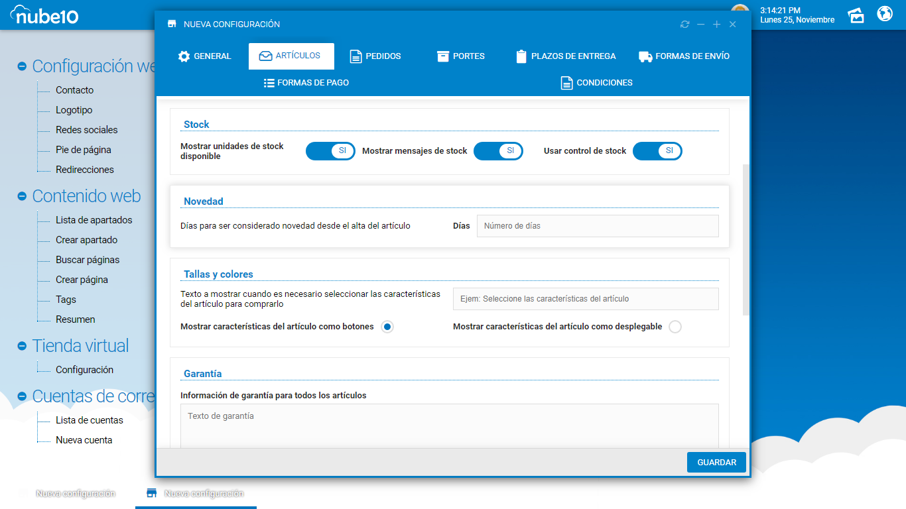
Task: Click the refresh icon in window title bar
Action: pyautogui.click(x=684, y=25)
